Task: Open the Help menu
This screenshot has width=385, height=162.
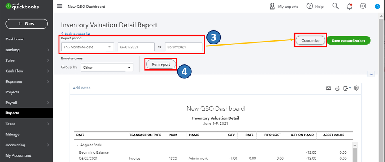Action: click(x=315, y=7)
